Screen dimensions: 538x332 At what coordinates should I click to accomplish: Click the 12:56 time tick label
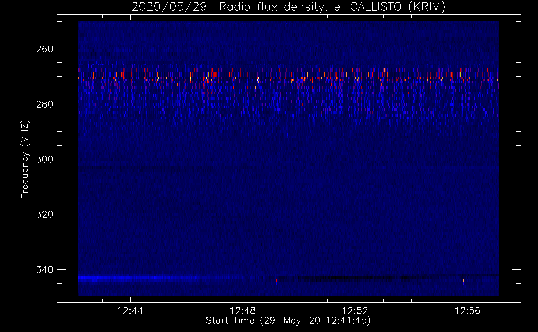[x=468, y=311]
